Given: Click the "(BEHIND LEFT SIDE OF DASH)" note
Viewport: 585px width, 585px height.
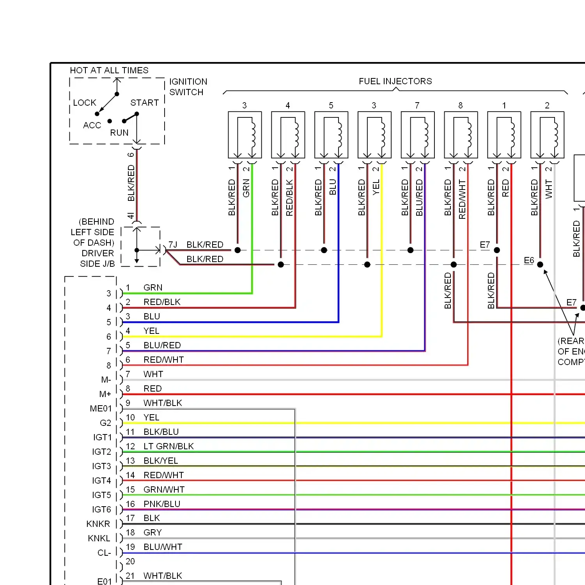Looking at the screenshot, I should [93, 232].
